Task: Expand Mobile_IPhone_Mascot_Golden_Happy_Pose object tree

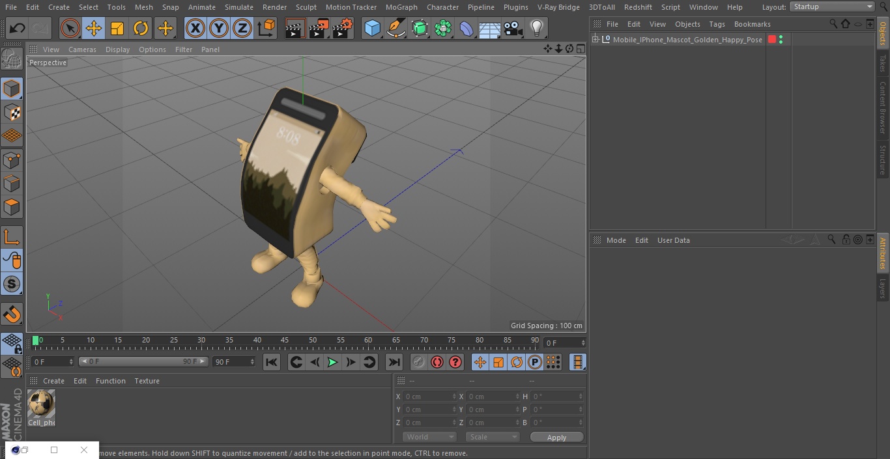Action: [595, 40]
